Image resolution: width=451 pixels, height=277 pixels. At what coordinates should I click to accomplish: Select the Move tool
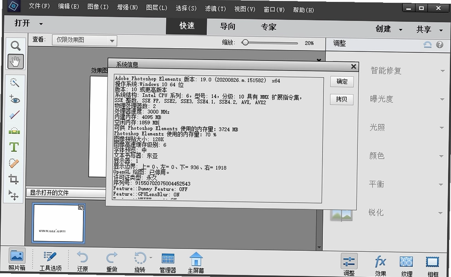13,195
